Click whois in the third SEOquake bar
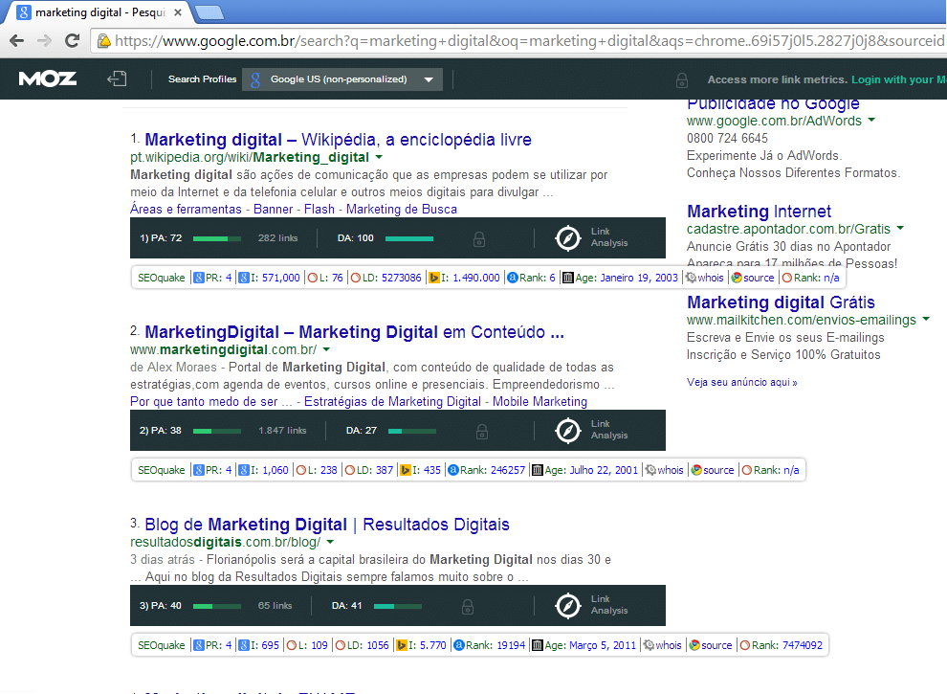Viewport: 947px width, 694px height. (x=663, y=645)
